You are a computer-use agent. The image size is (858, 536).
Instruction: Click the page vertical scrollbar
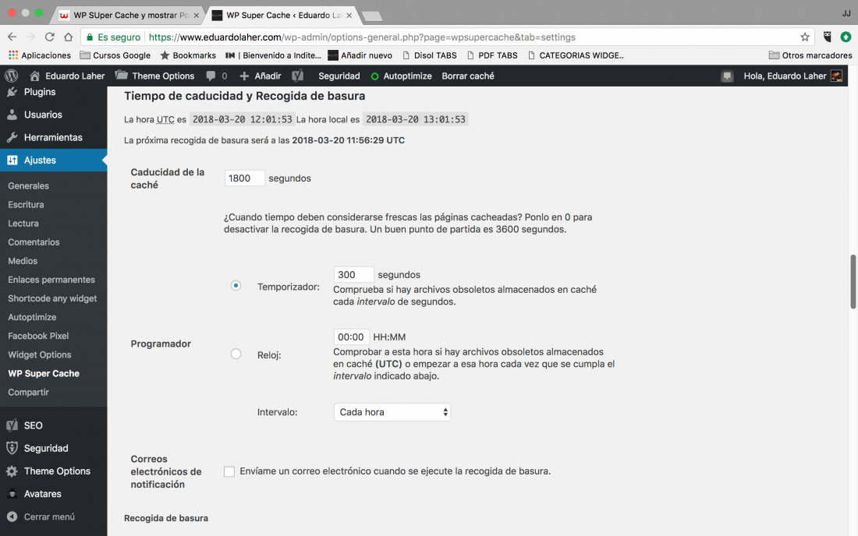click(853, 282)
